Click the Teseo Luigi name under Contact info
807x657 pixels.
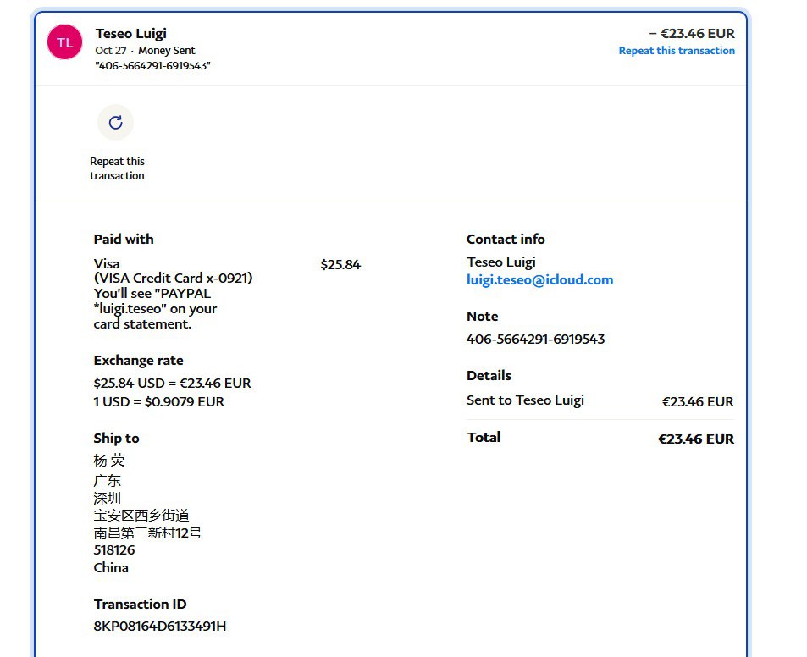coord(500,262)
